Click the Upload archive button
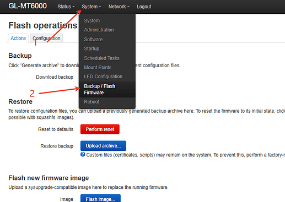The width and height of the screenshot is (285, 202). (103, 146)
